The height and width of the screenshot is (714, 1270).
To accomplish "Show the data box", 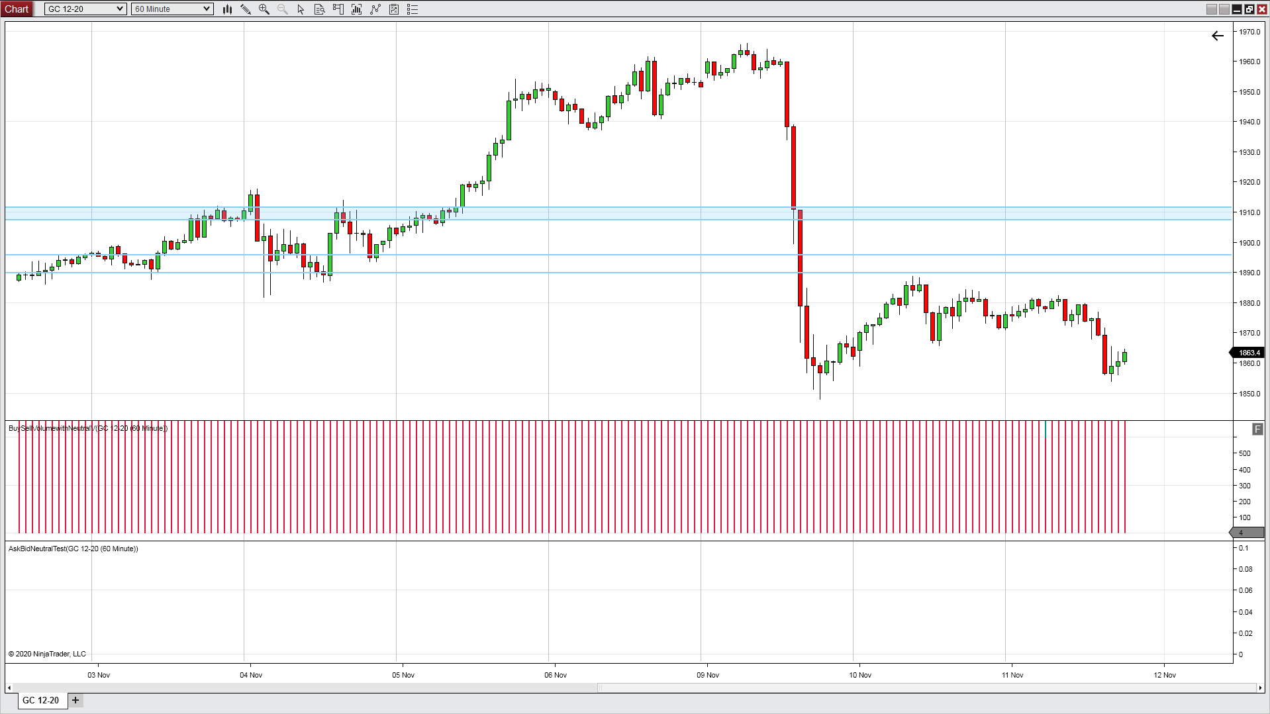I will tap(320, 9).
